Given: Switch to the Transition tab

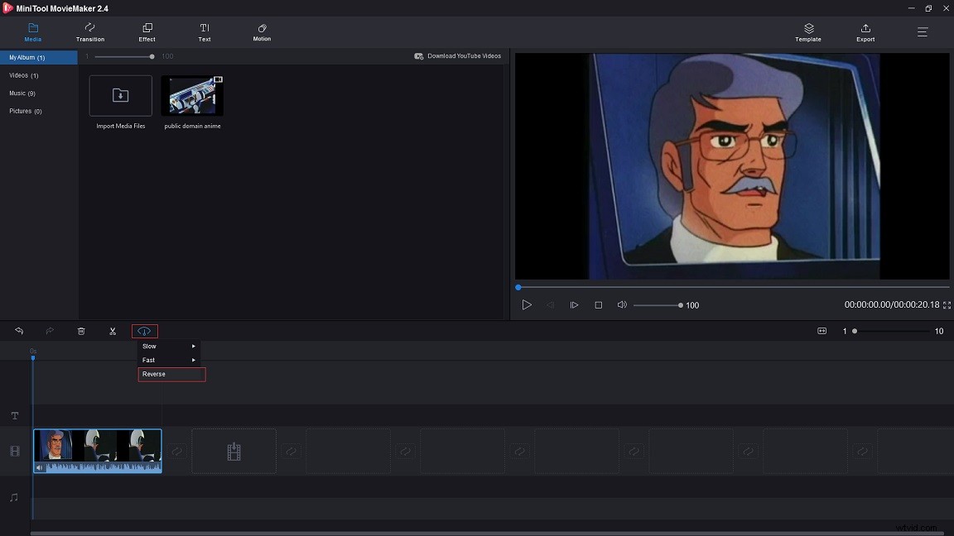Looking at the screenshot, I should click(x=89, y=33).
